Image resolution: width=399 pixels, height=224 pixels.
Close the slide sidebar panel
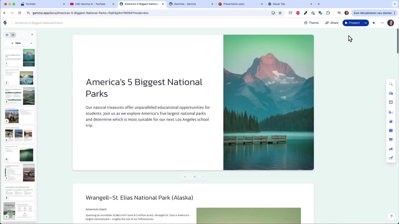tap(32, 35)
